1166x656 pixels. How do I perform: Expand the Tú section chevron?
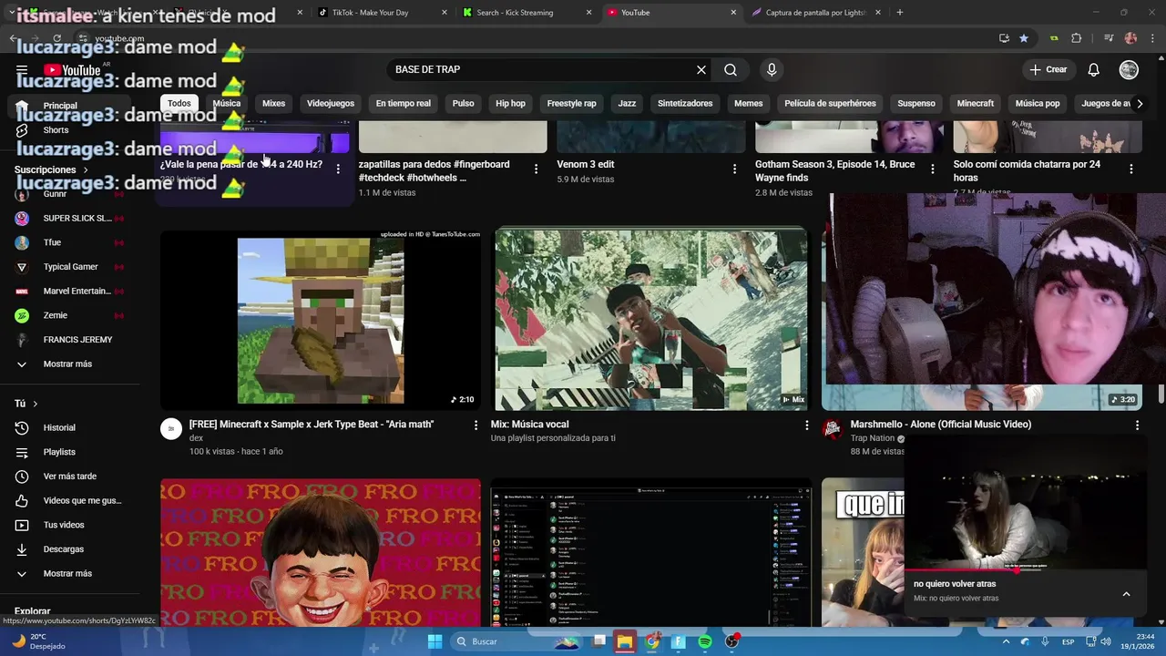point(36,404)
